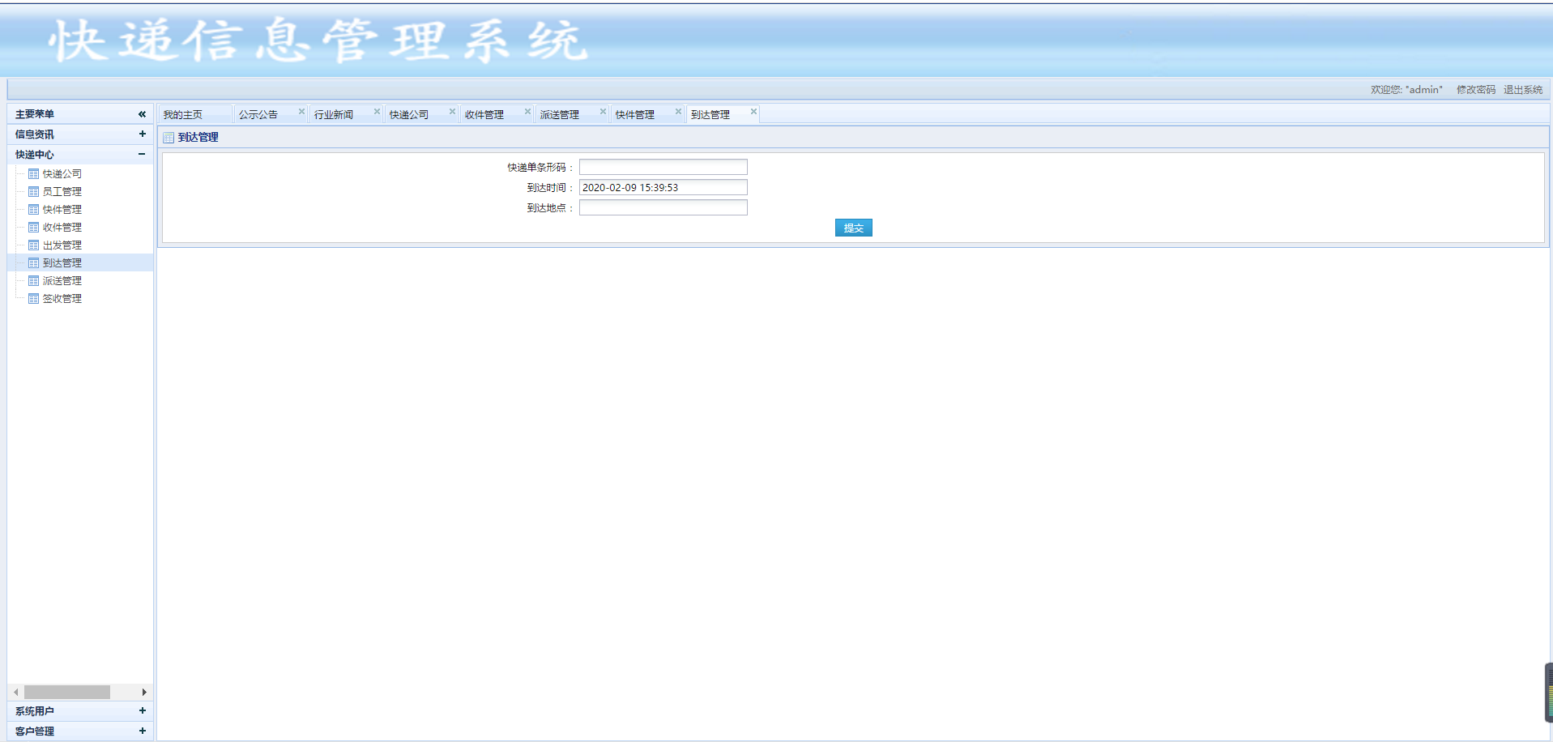Click the sidebar horizontal scrollbar right arrow
Screen dimensions: 1553x742
pyautogui.click(x=144, y=693)
